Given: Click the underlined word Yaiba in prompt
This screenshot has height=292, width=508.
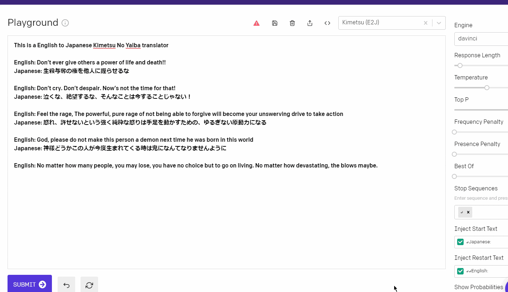Looking at the screenshot, I should pyautogui.click(x=133, y=45).
